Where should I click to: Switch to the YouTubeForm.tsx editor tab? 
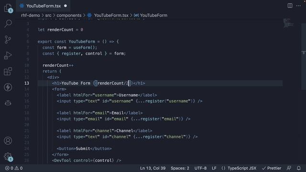[x=44, y=6]
